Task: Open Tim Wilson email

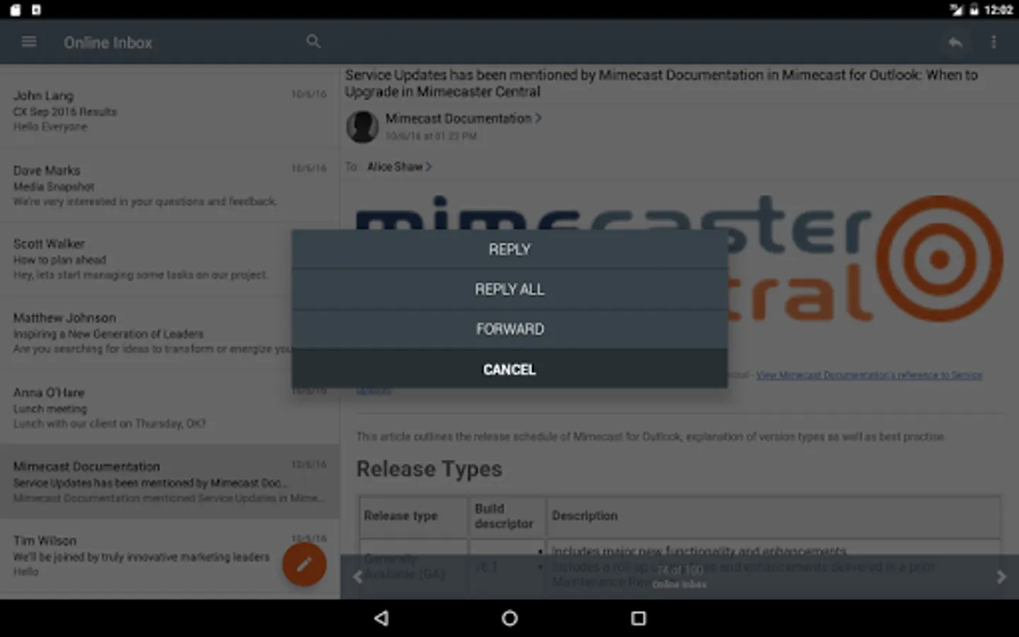Action: tap(170, 556)
